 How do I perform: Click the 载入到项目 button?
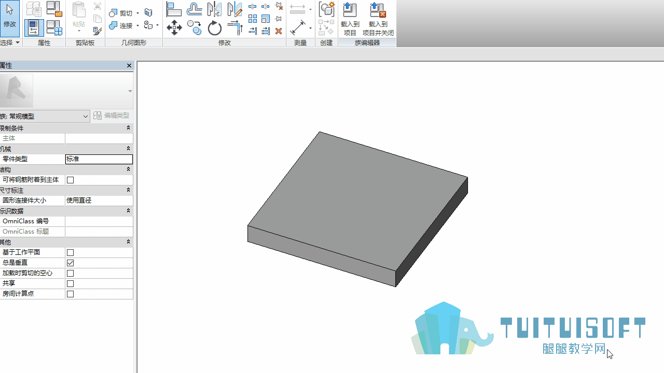point(350,19)
